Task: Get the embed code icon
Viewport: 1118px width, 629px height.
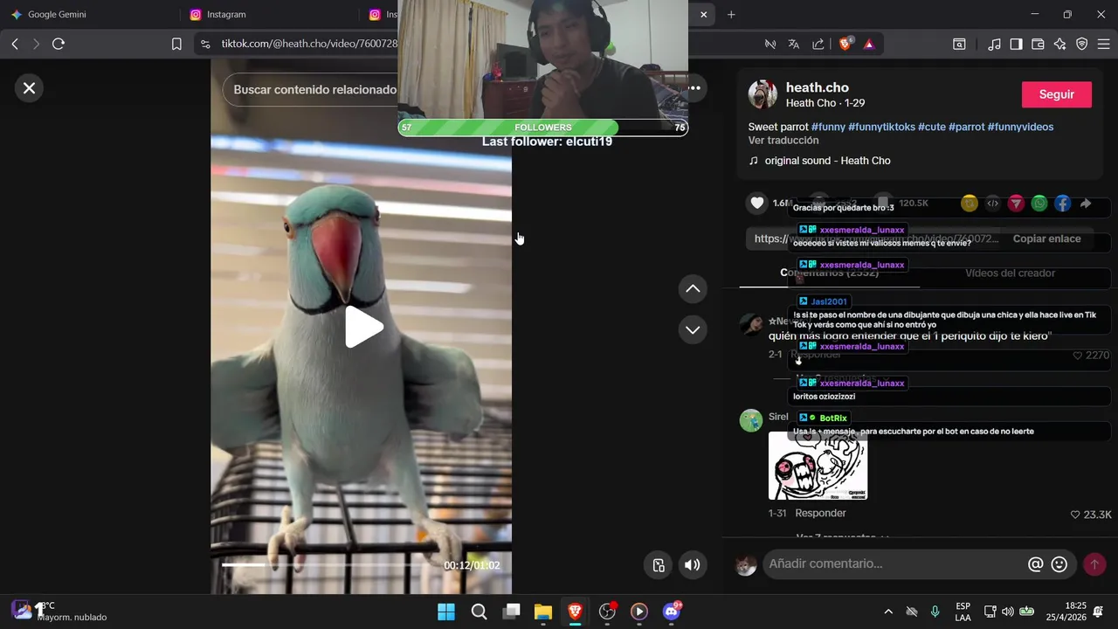Action: (992, 204)
